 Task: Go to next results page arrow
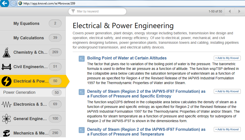point(239,11)
